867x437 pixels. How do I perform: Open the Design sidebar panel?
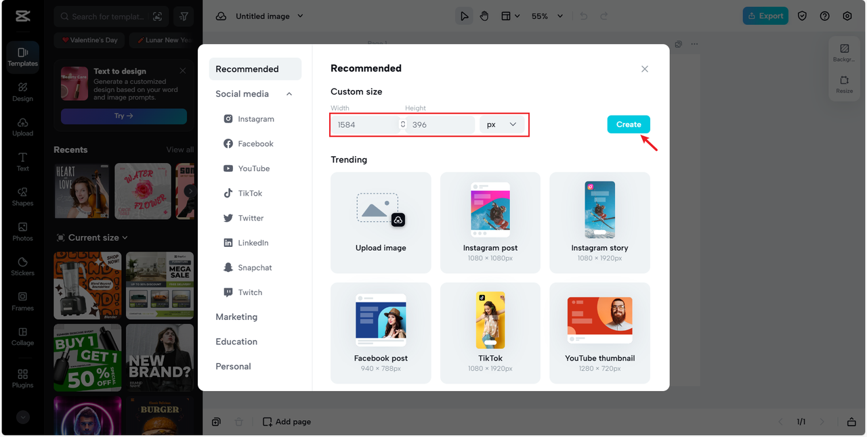coord(22,92)
